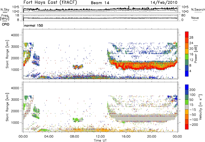Click the tall noise spike near 16:00
This screenshot has height=142, width=205.
(129, 8)
